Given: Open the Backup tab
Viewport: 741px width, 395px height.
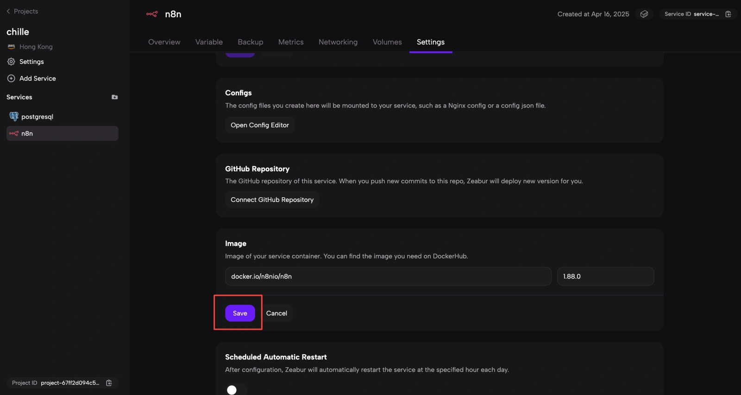Looking at the screenshot, I should tap(251, 42).
